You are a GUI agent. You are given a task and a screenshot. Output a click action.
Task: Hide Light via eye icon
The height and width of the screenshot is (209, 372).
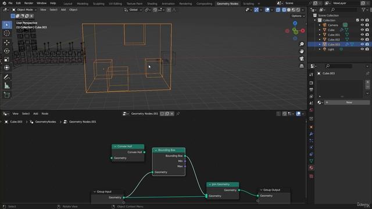[362, 49]
